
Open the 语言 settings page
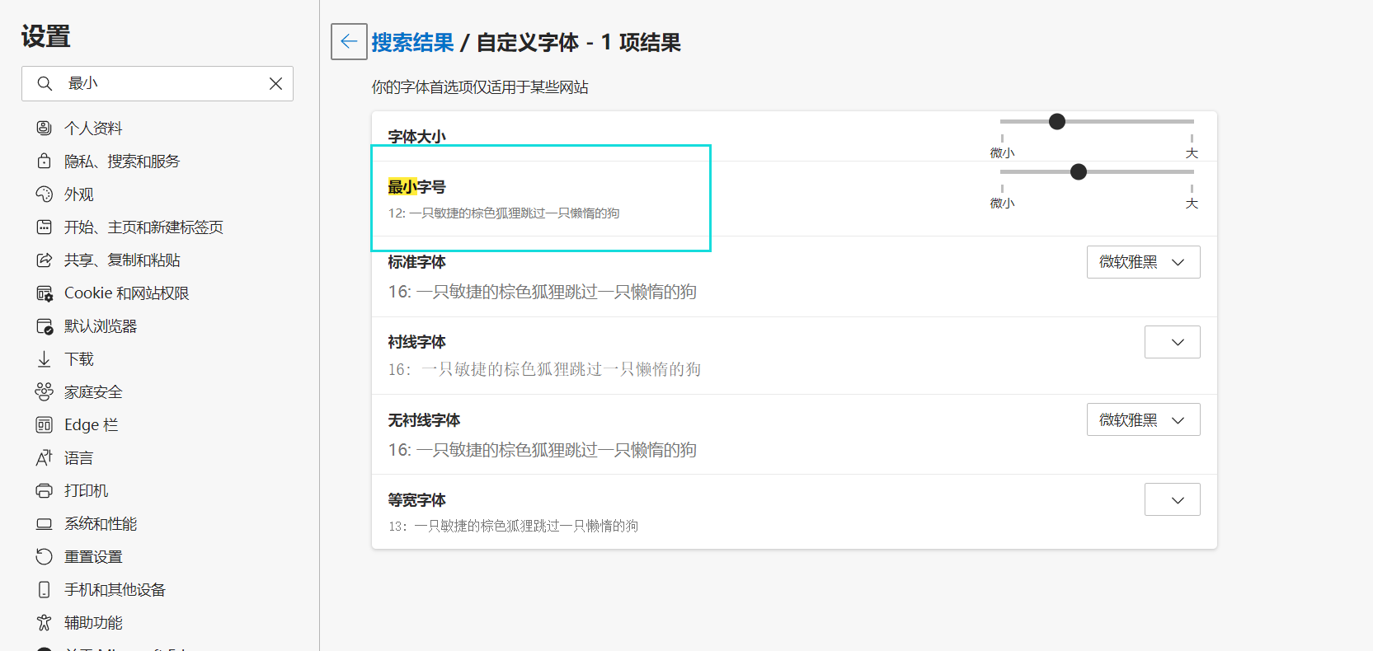click(78, 457)
